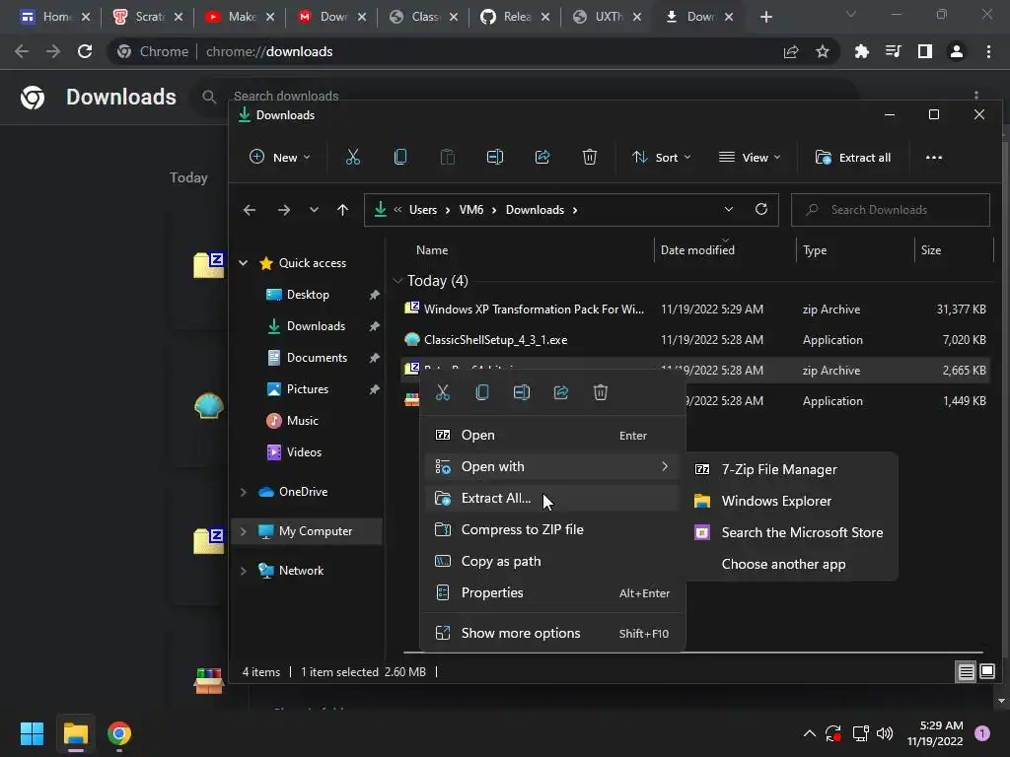Go back in Explorer navigation
Screen dimensions: 1010x757
(250, 210)
